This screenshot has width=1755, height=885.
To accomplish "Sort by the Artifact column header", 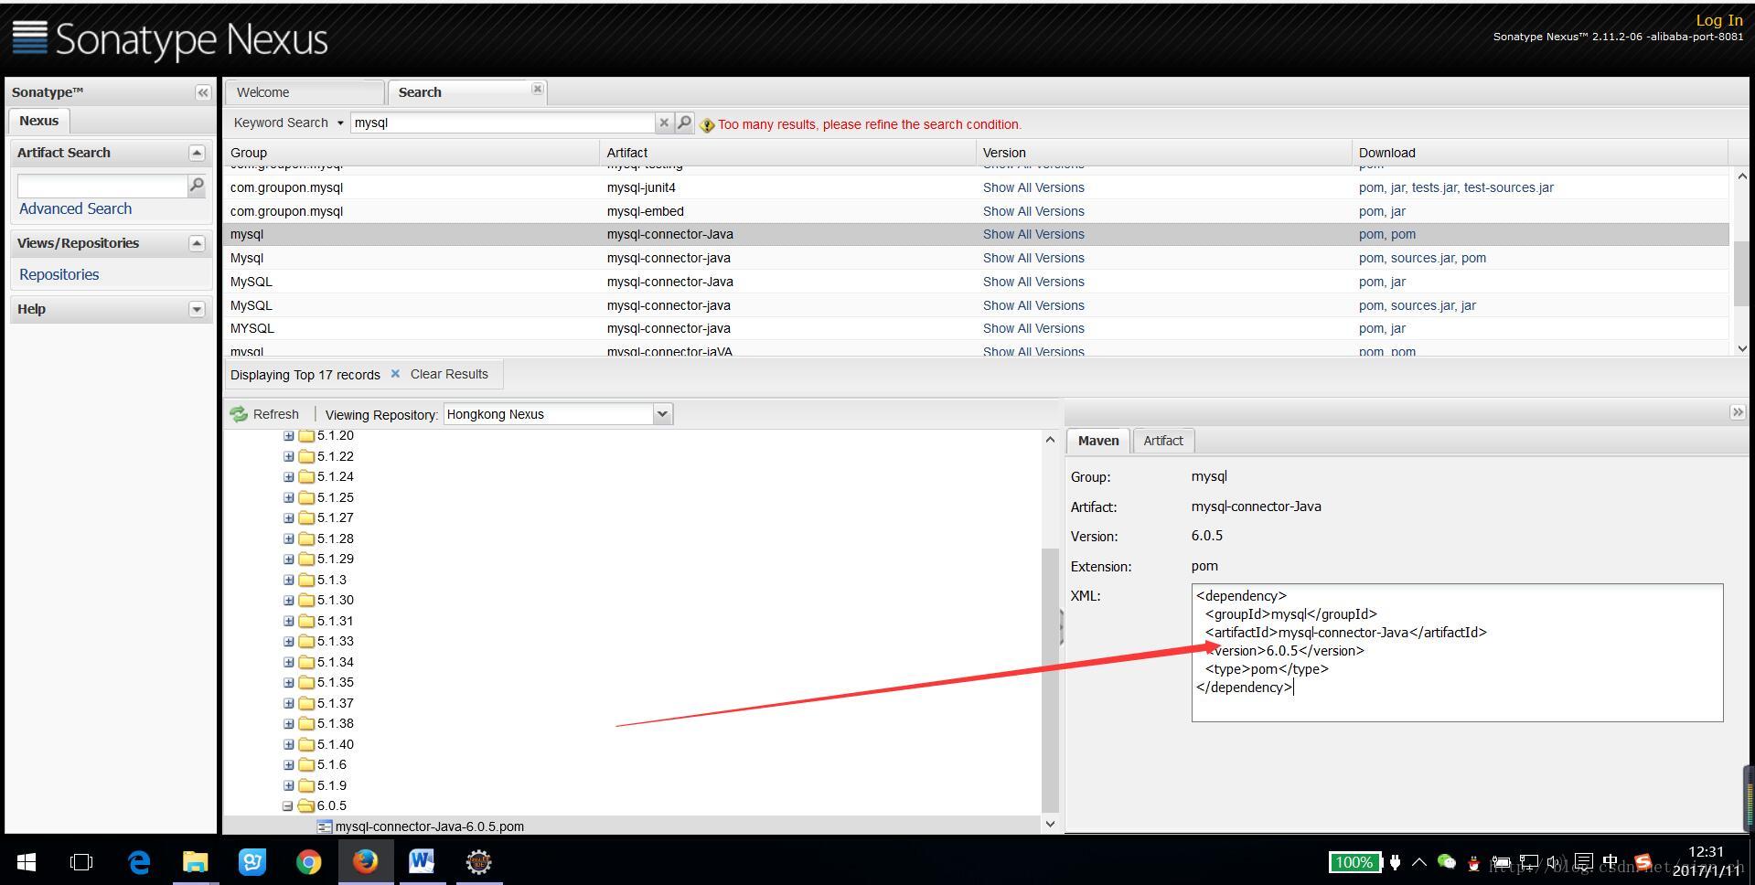I will [x=787, y=153].
